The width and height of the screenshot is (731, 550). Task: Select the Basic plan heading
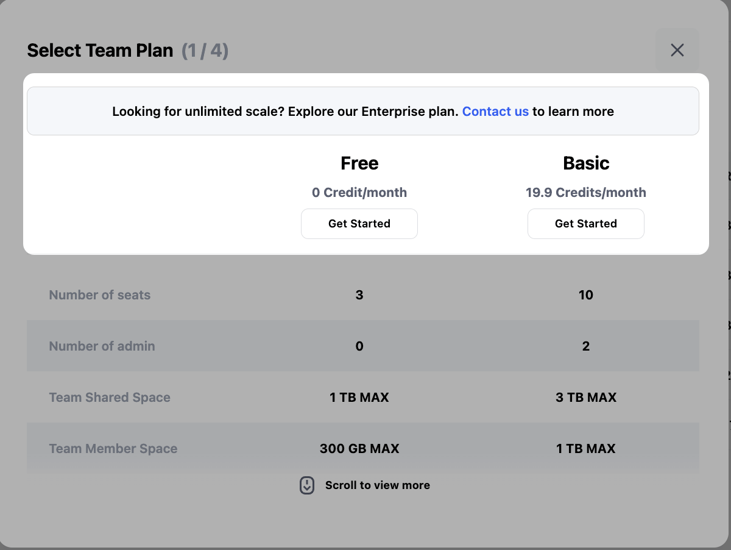[x=586, y=163]
